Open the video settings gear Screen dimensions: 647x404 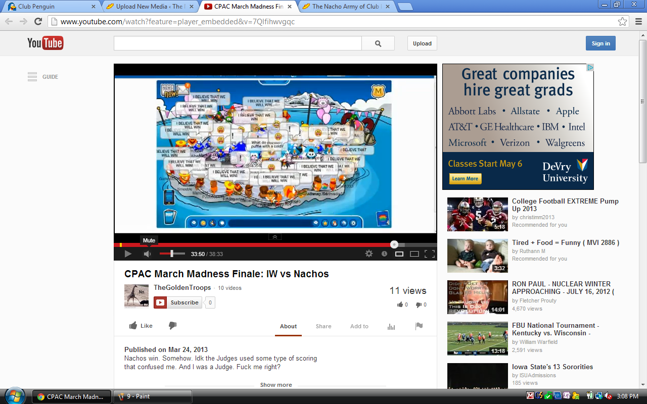pos(369,254)
